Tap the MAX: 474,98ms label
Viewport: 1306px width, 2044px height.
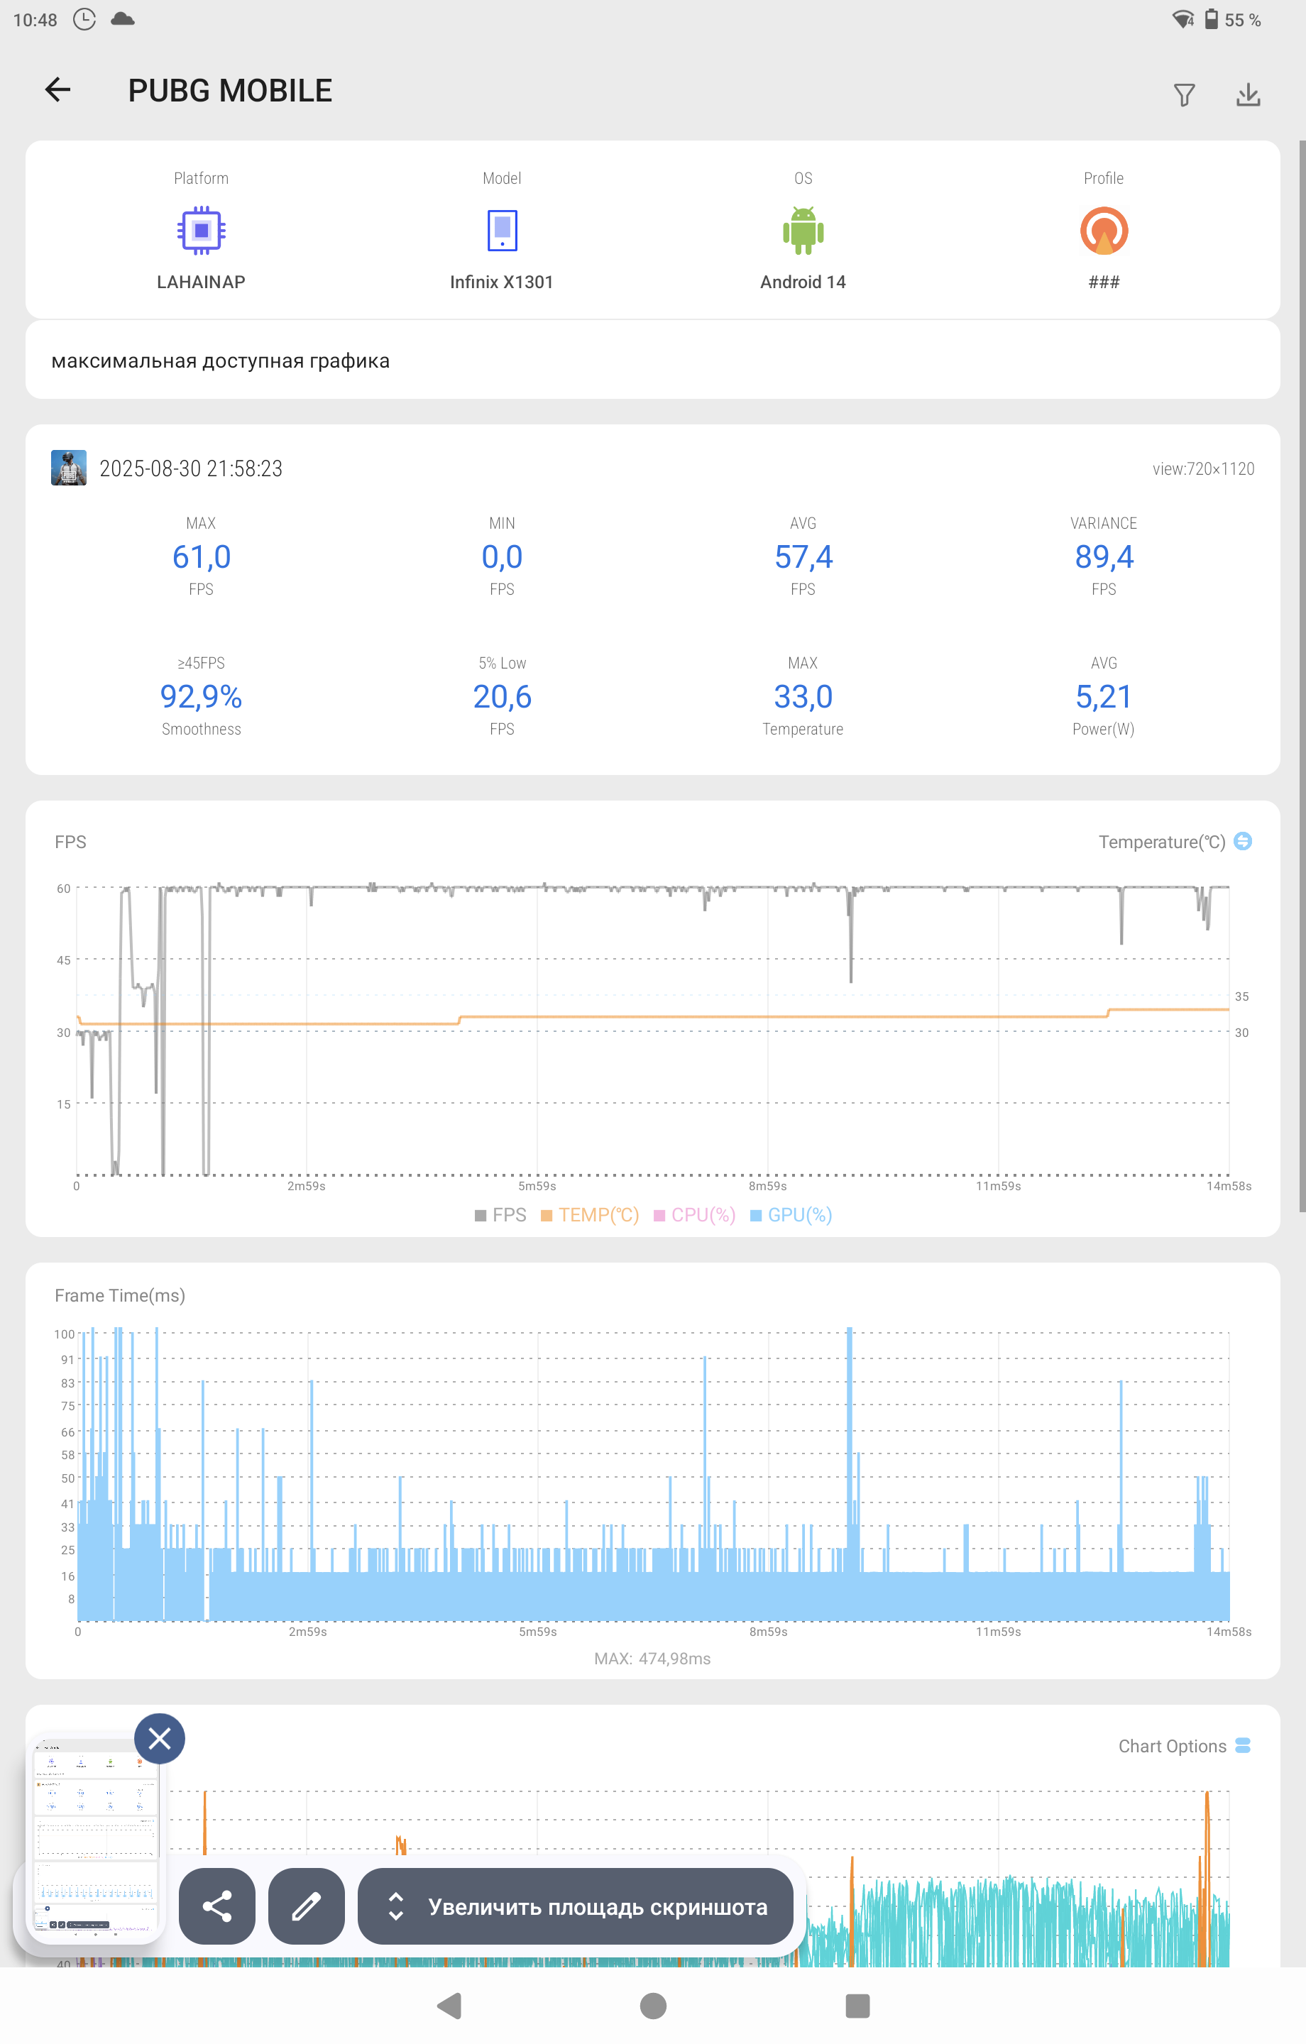pos(652,1659)
